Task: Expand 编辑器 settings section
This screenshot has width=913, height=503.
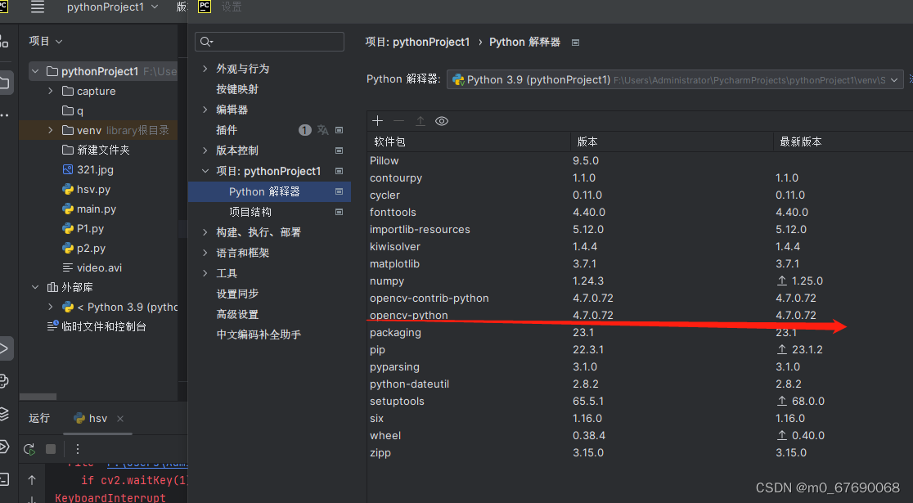Action: (x=205, y=110)
